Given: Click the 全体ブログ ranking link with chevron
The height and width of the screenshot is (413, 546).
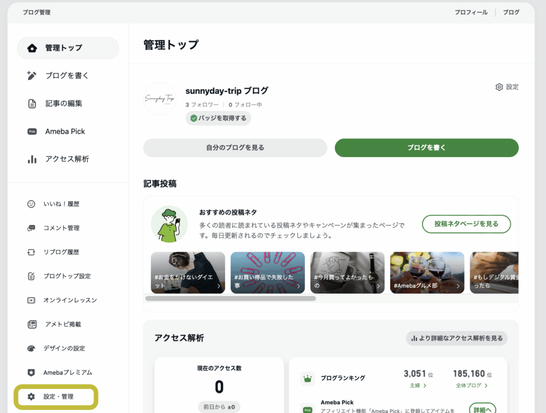Looking at the screenshot, I should tap(472, 385).
